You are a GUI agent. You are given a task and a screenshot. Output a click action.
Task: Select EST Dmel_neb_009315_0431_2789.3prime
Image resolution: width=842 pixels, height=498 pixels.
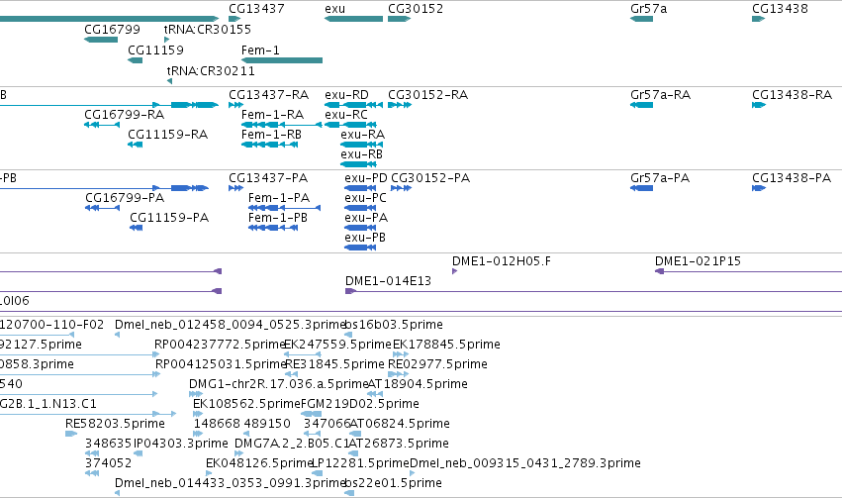tap(525, 464)
